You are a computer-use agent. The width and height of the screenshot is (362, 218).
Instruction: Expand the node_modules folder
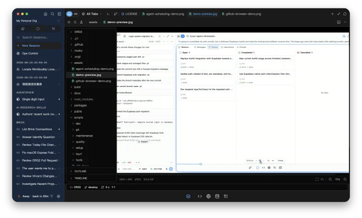pyautogui.click(x=92, y=99)
